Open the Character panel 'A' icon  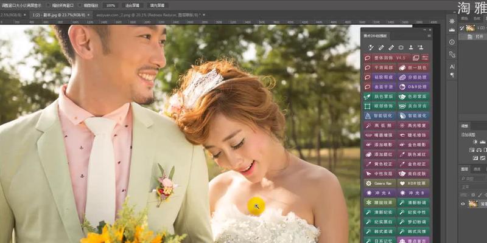(452, 67)
